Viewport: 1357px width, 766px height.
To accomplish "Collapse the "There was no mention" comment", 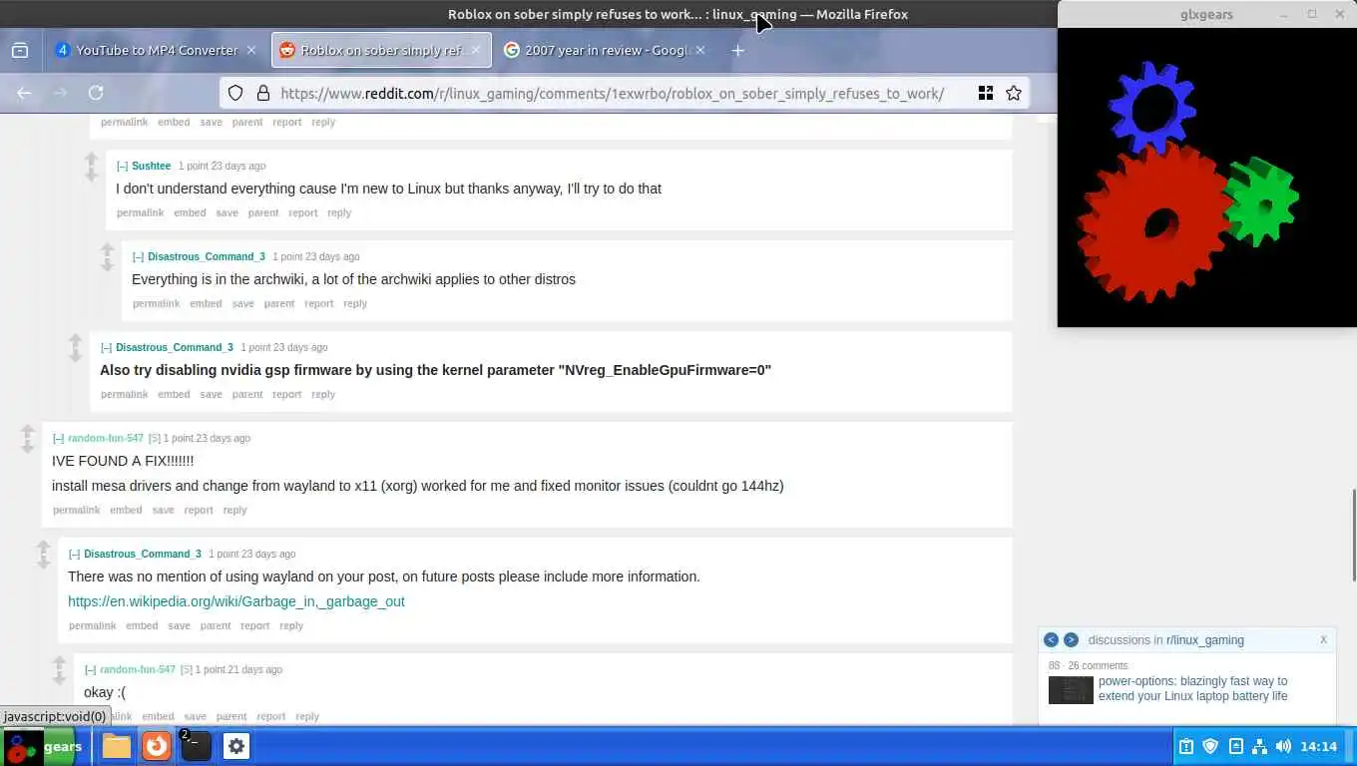I will (74, 555).
